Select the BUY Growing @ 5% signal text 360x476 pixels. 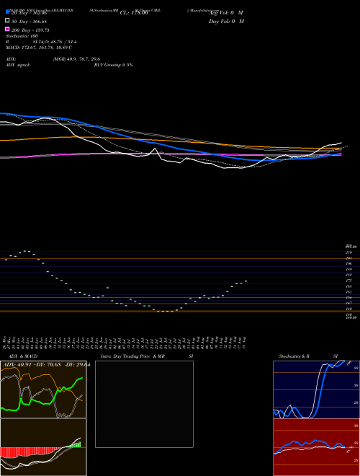[x=113, y=65]
